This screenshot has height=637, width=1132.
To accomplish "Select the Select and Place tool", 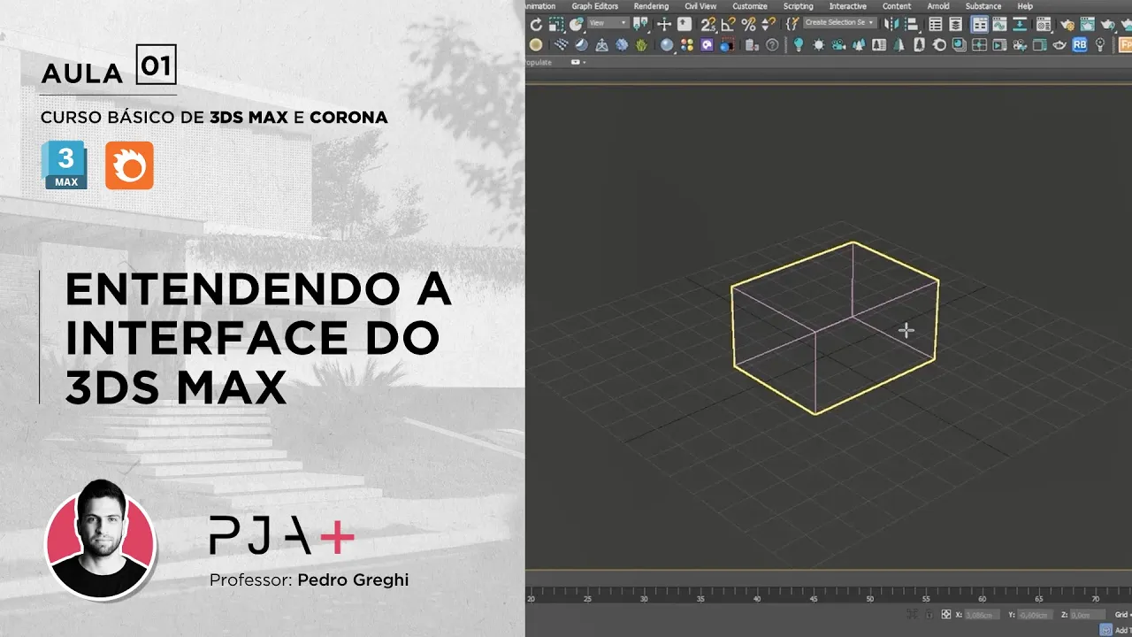I will click(577, 24).
